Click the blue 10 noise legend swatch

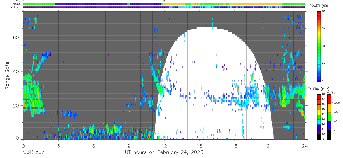tap(329, 126)
